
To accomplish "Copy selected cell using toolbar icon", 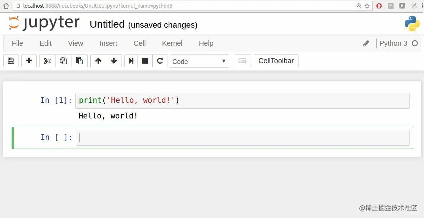I will 63,61.
